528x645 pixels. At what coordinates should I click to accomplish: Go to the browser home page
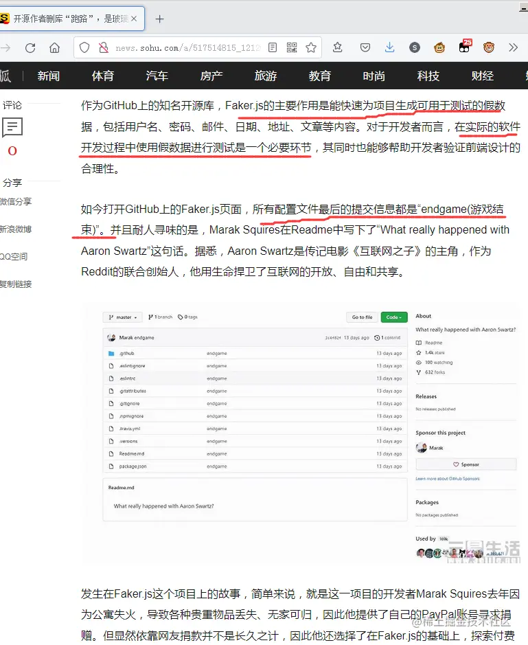[54, 47]
